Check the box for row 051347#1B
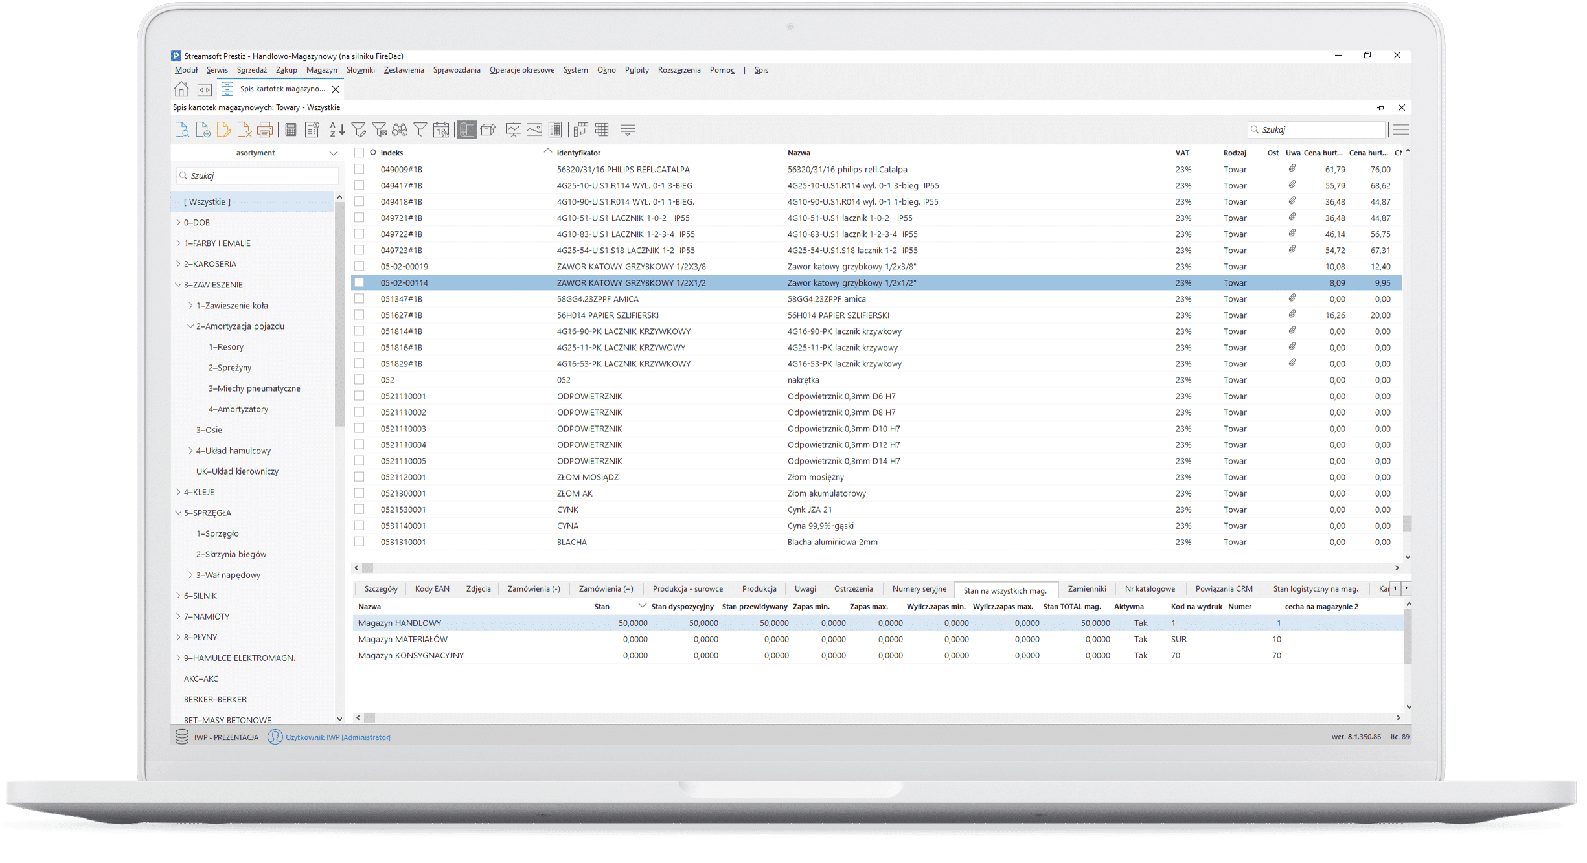 pos(359,298)
